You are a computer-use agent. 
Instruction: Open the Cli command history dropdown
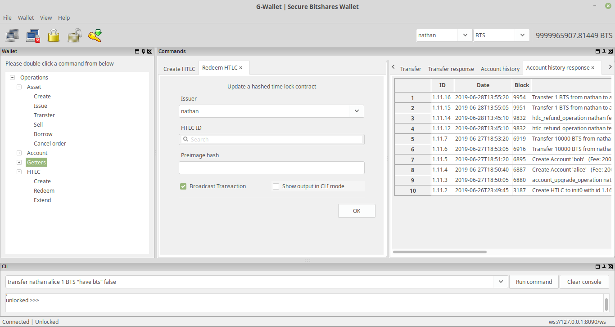tap(501, 282)
